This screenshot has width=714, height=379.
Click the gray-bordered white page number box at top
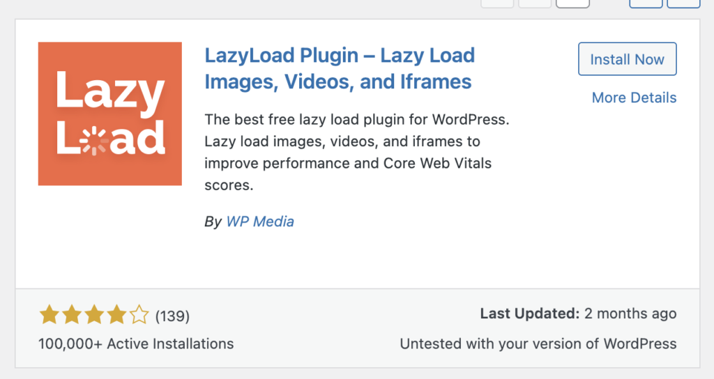pyautogui.click(x=572, y=3)
